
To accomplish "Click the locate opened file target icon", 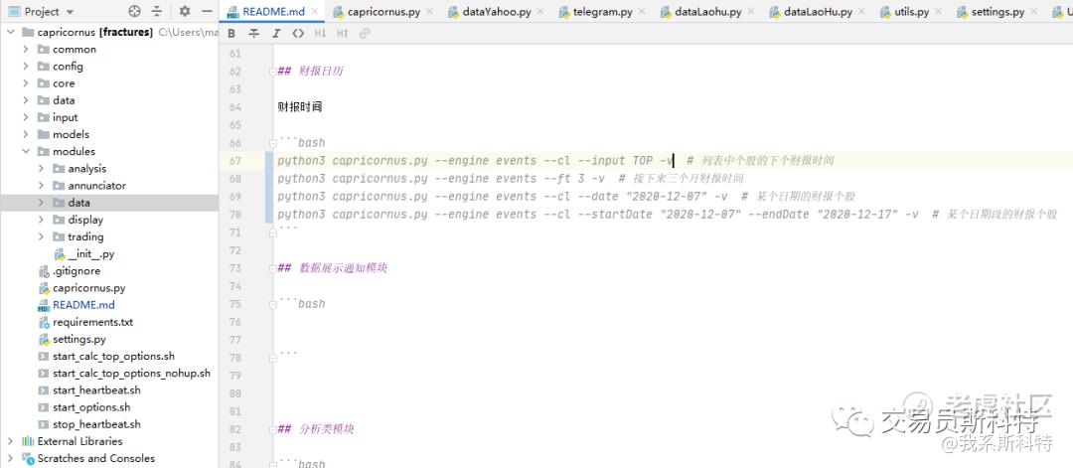I will coord(135,12).
